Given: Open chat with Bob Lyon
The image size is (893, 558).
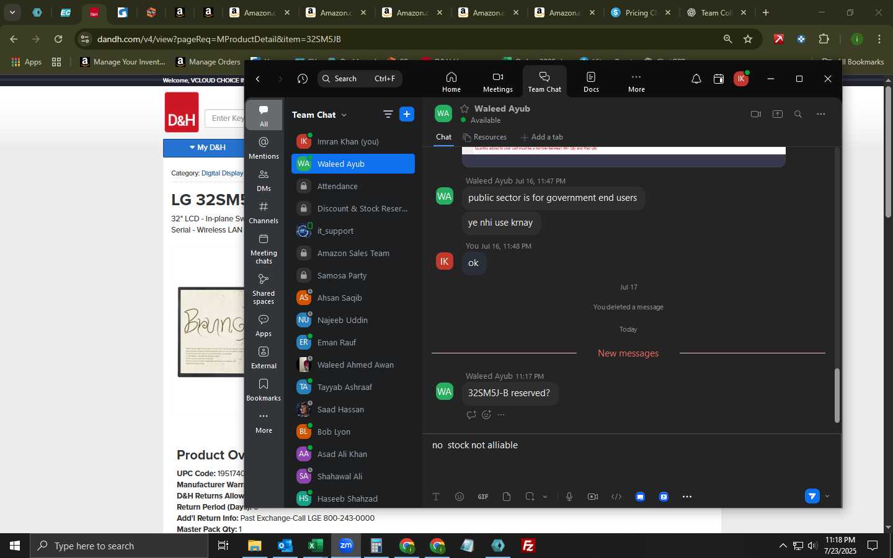Looking at the screenshot, I should [353, 432].
